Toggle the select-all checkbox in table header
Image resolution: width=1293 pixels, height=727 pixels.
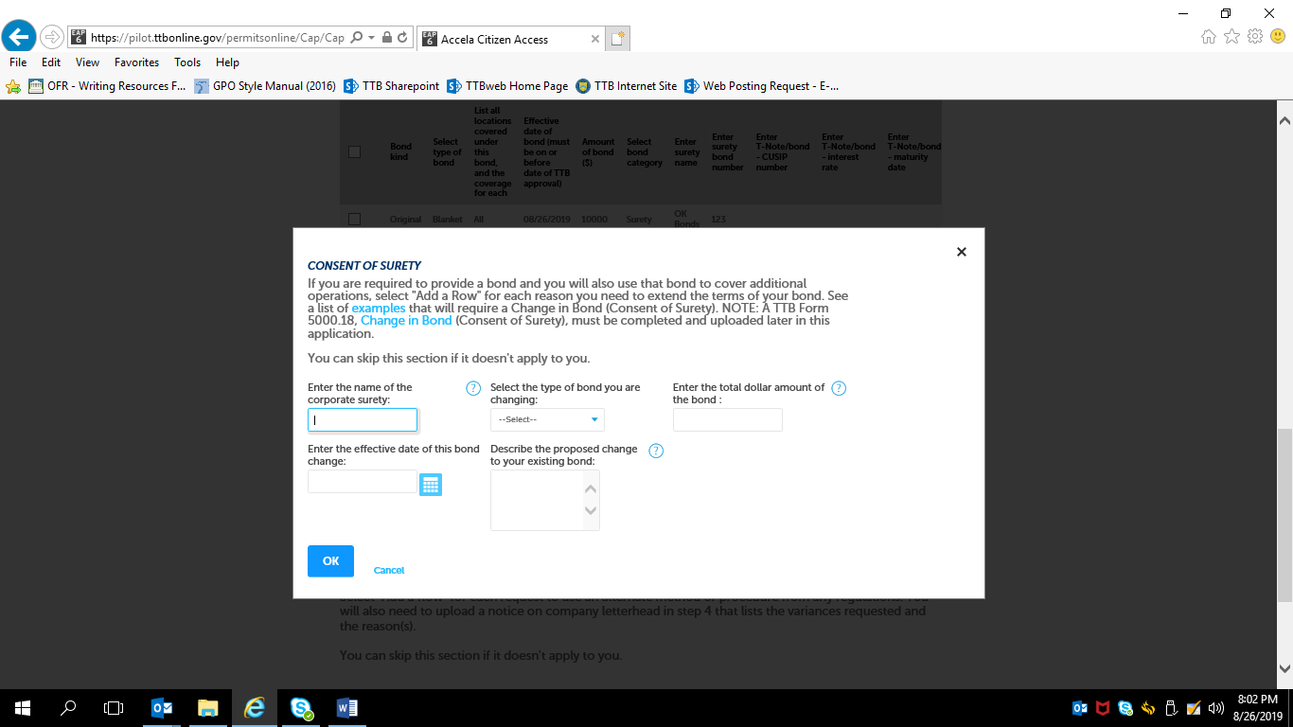pyautogui.click(x=354, y=151)
